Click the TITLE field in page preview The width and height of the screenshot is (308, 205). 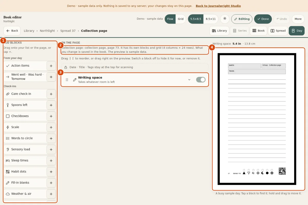(274, 66)
